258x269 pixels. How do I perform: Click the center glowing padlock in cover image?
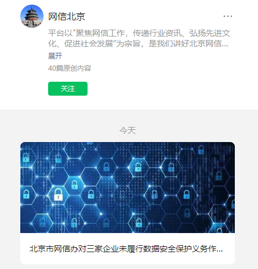click(138, 167)
